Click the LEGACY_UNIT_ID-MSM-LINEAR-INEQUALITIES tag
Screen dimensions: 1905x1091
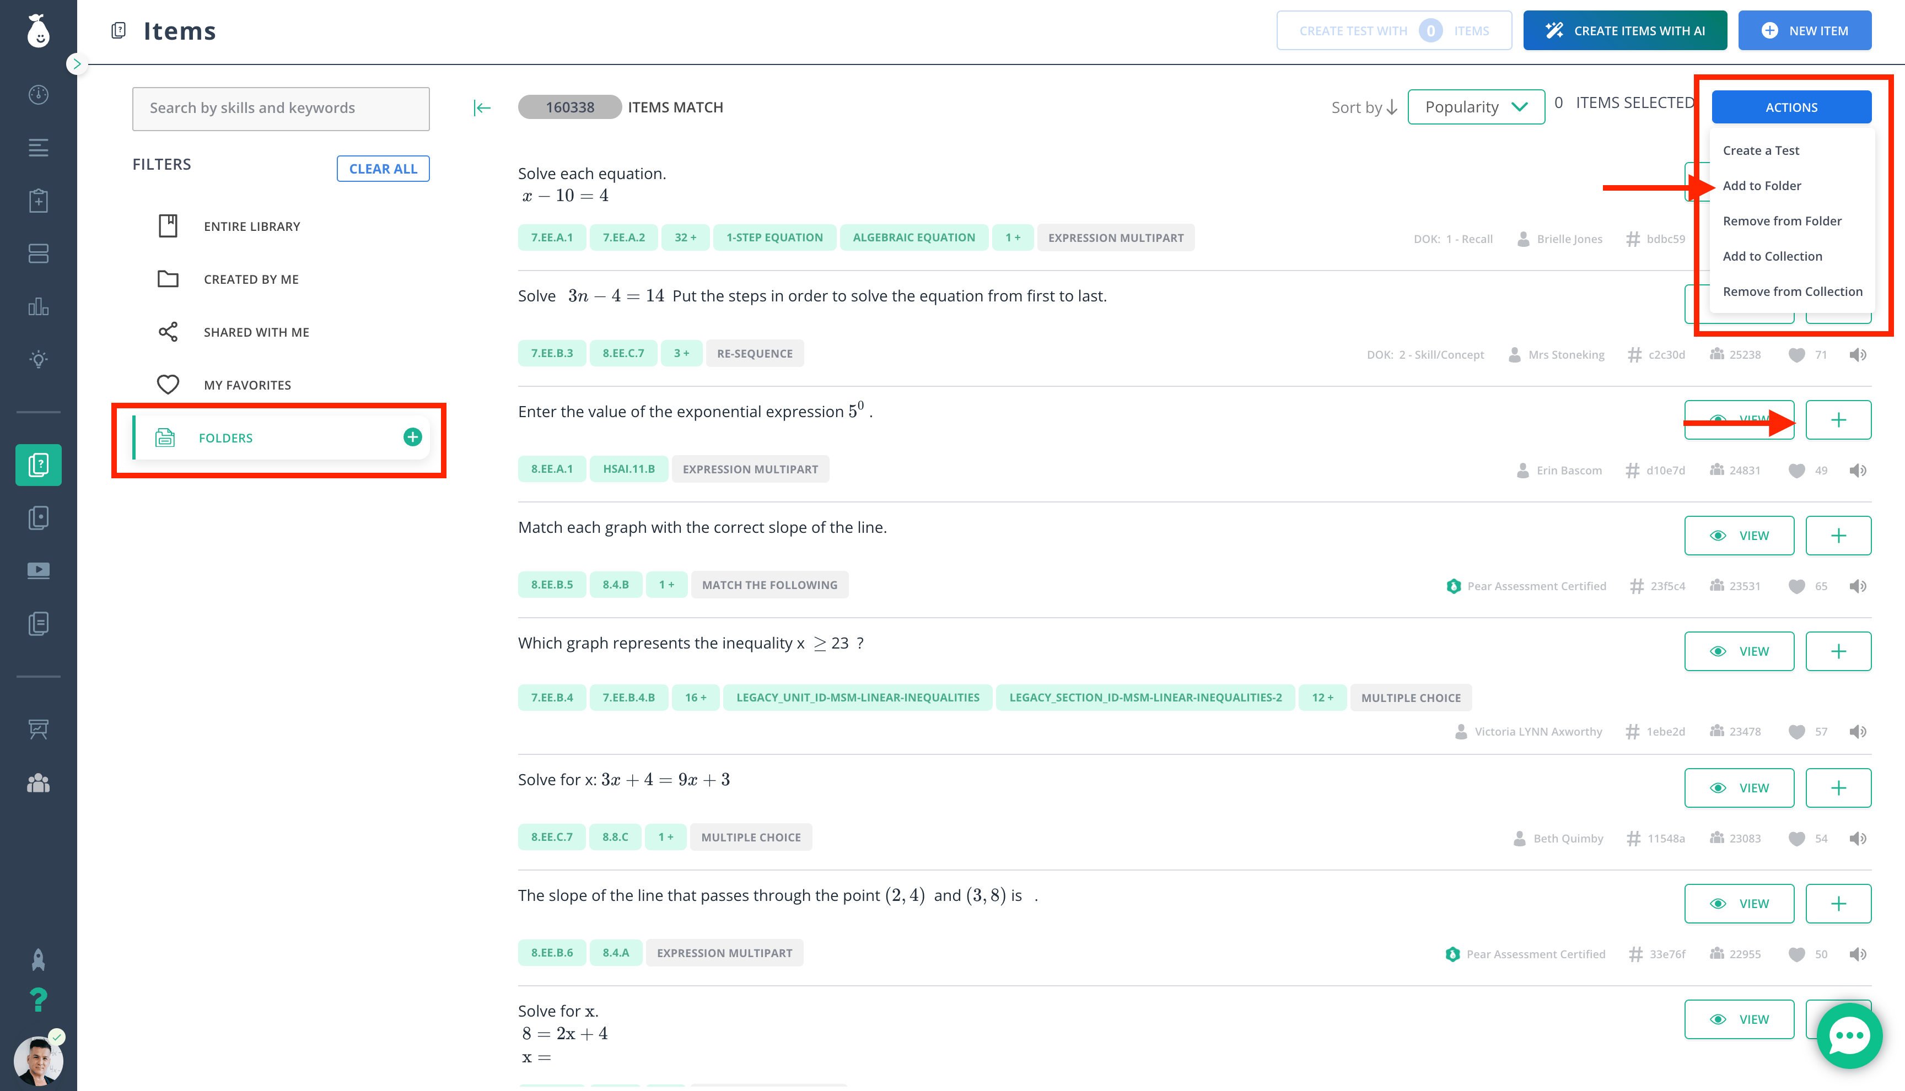tap(857, 698)
